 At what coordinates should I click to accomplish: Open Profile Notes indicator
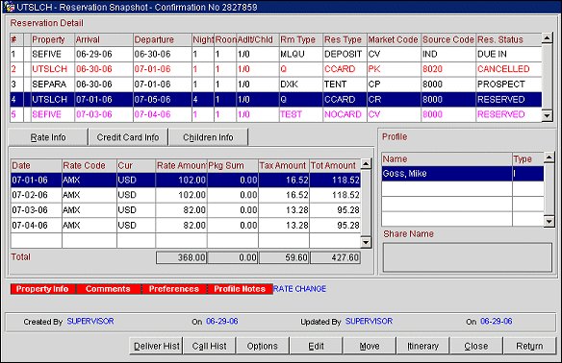[240, 289]
